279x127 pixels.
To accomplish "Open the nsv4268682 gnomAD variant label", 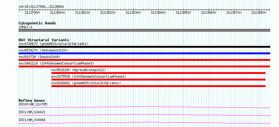I will click(x=86, y=83).
